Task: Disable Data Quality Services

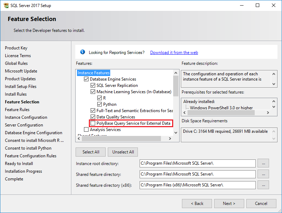Action: click(93, 117)
